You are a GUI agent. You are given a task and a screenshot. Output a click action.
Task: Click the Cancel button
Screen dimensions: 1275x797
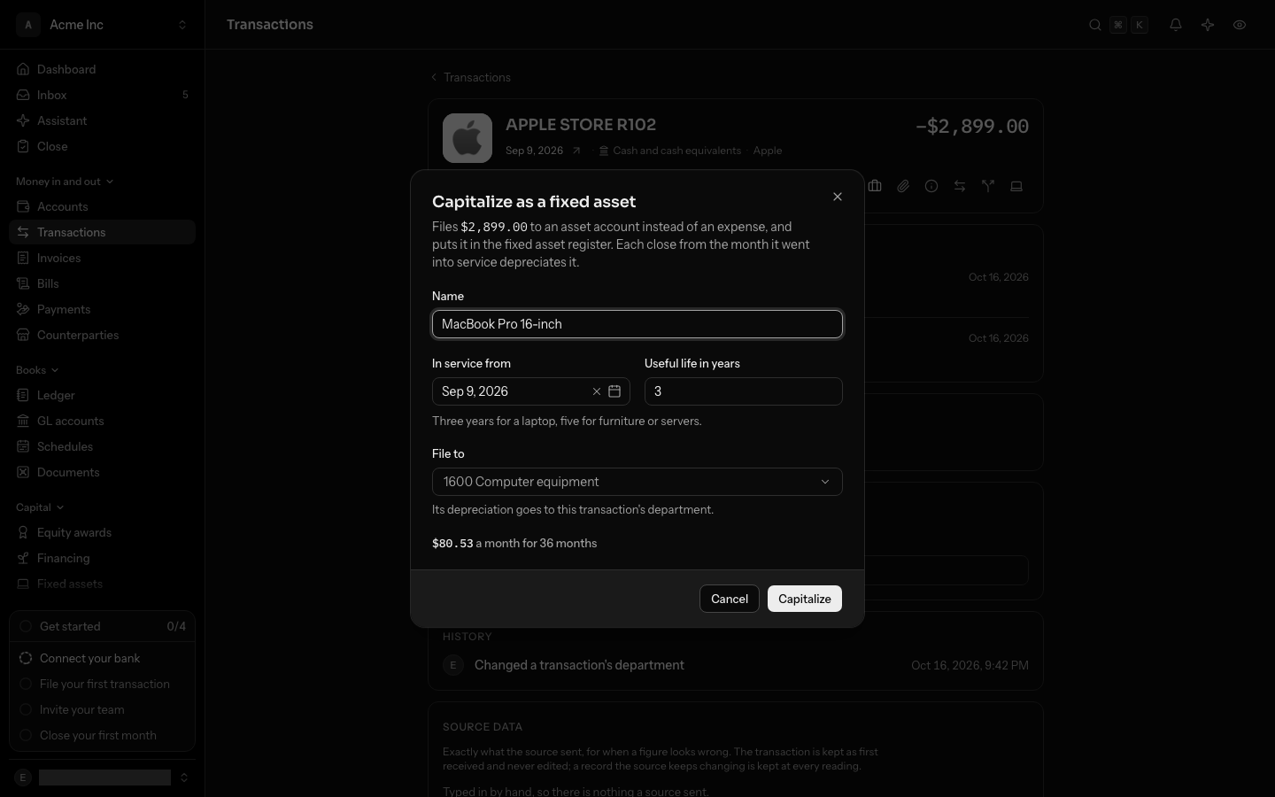[x=730, y=599]
